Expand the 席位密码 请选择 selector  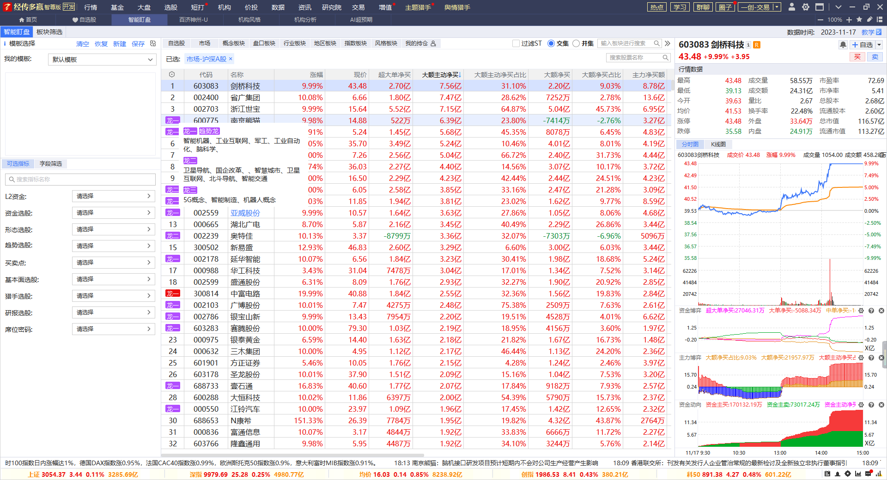114,329
